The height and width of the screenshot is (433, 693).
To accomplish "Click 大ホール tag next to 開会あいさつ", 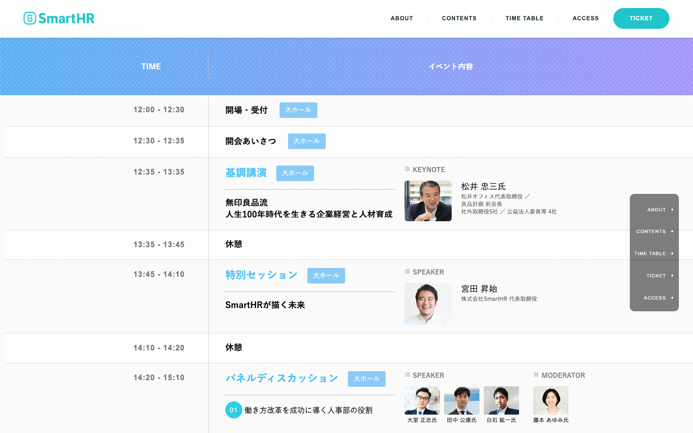I will tap(307, 141).
